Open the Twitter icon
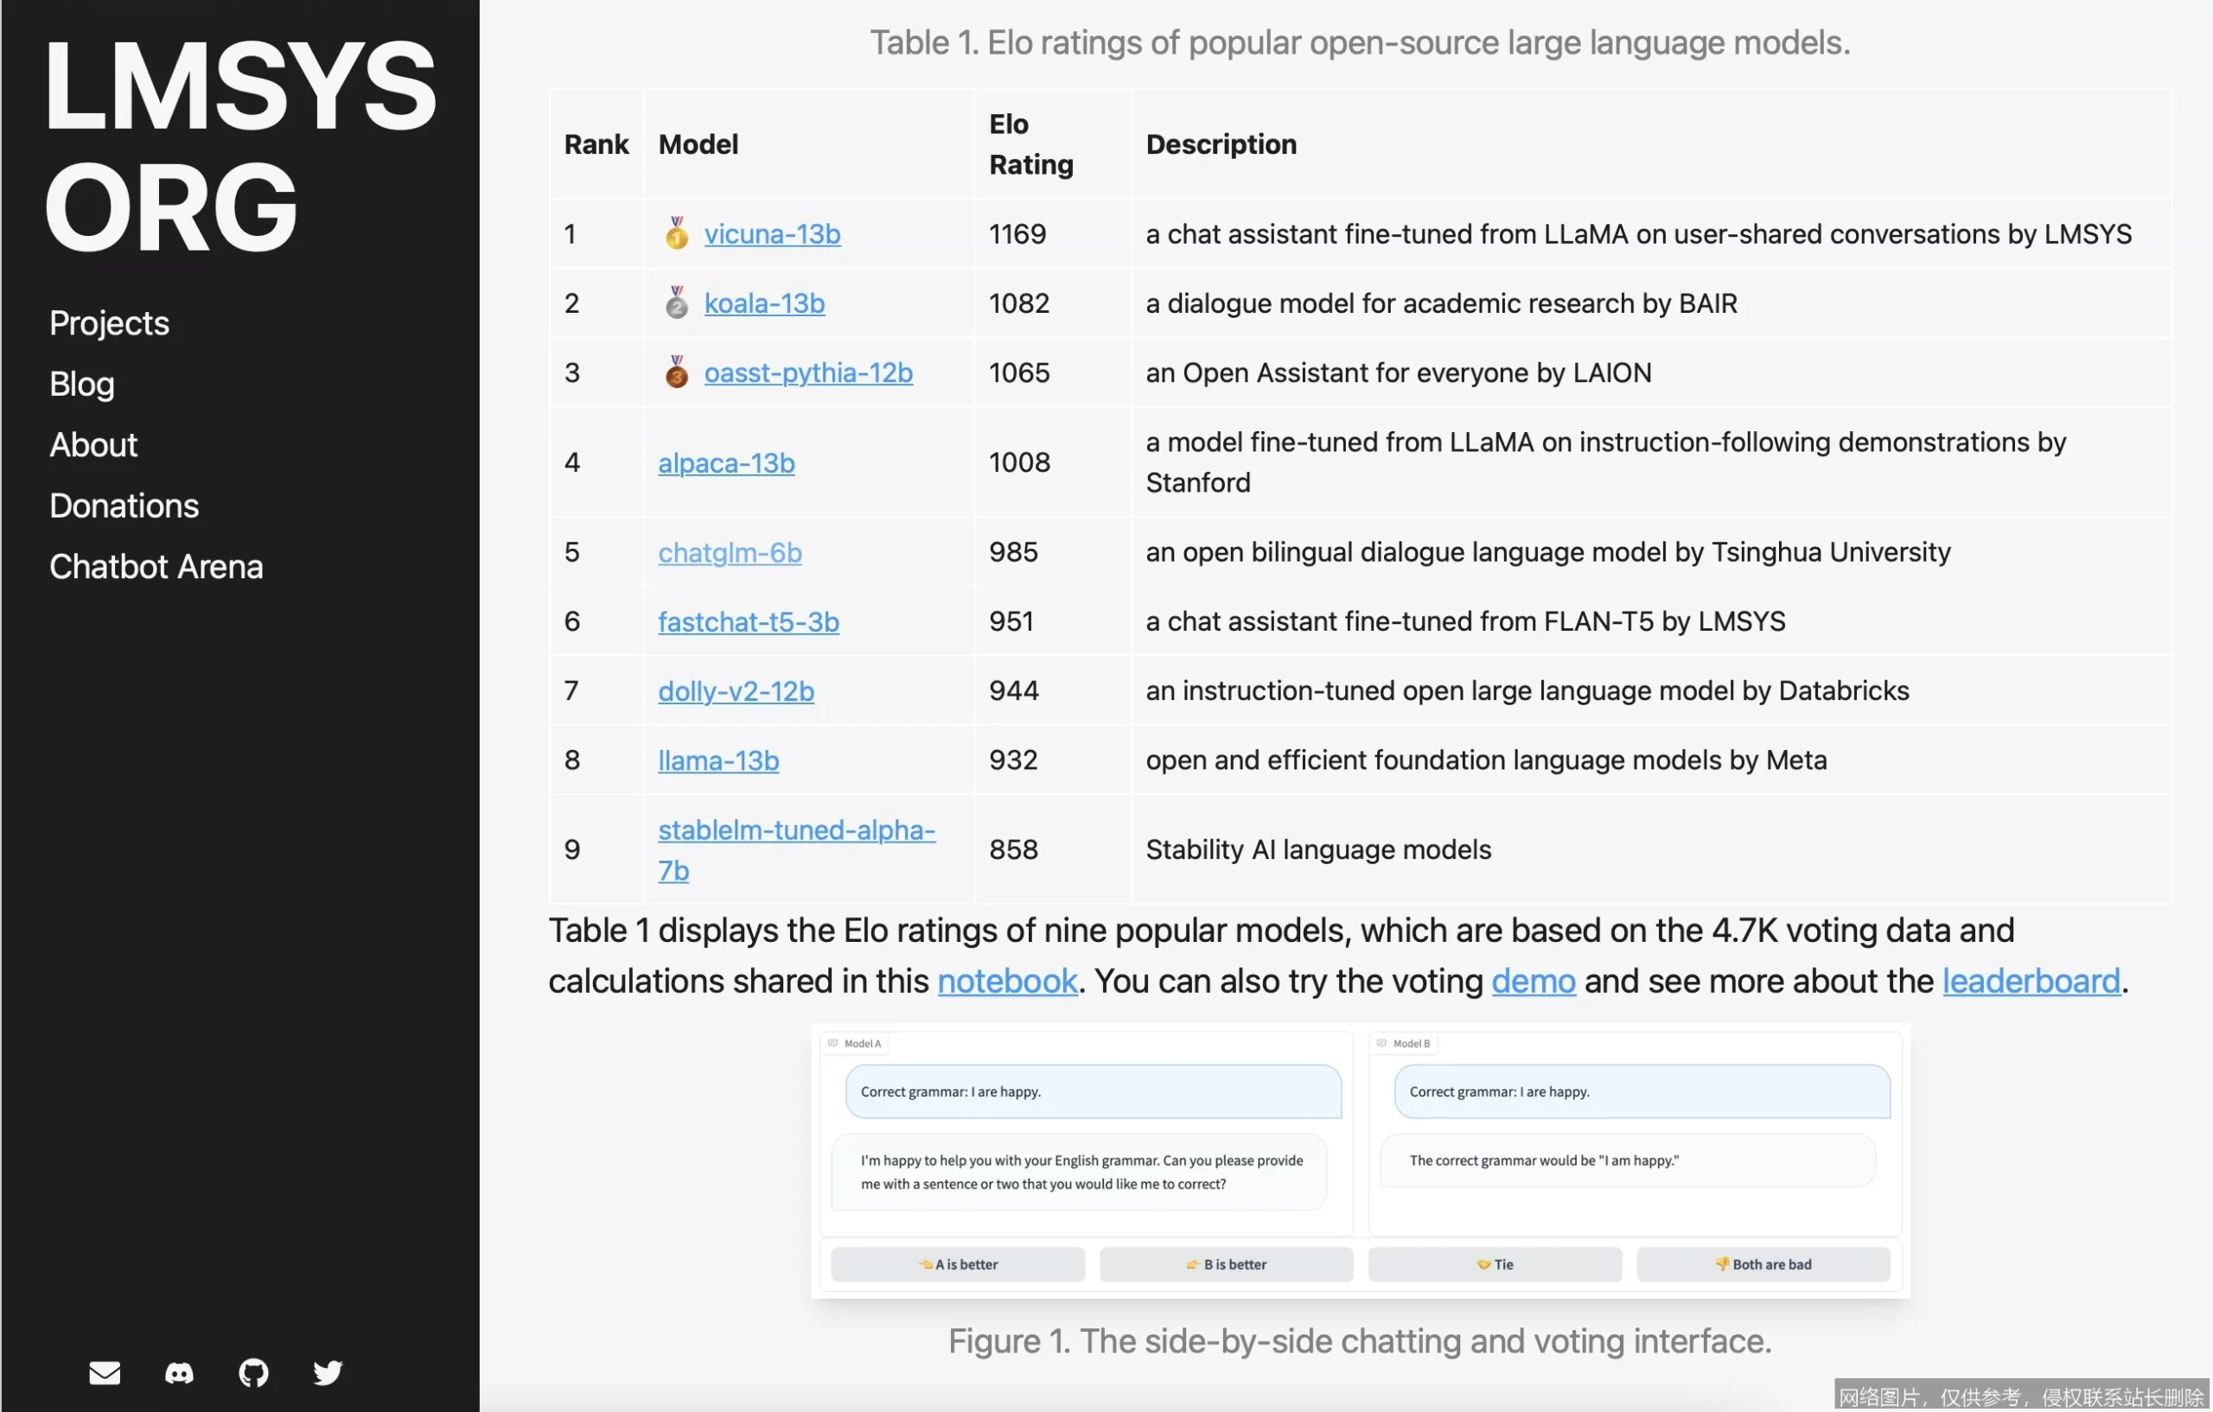Viewport: 2213px width, 1412px height. [x=327, y=1372]
